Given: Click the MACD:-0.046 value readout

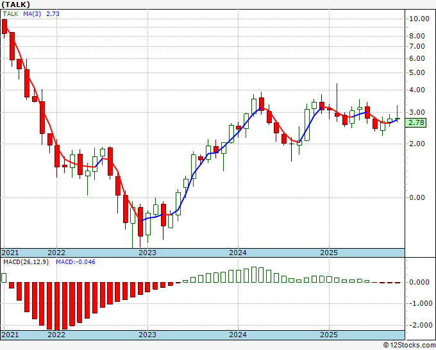Looking at the screenshot, I should (x=76, y=262).
